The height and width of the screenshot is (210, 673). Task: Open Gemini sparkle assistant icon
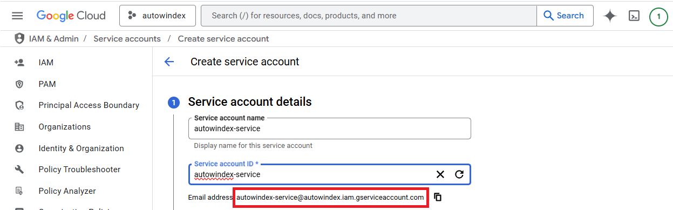tap(610, 16)
